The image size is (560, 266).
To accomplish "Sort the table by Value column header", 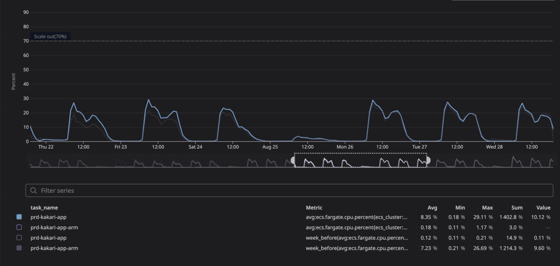I will click(x=544, y=208).
